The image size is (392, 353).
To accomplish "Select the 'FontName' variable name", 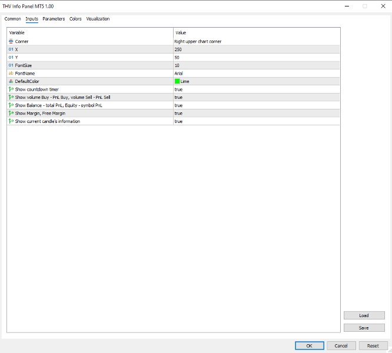I will [x=25, y=74].
